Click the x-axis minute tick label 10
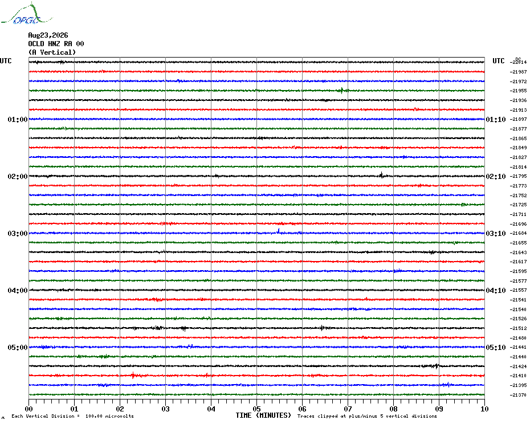This screenshot has width=530, height=424. pyautogui.click(x=484, y=409)
